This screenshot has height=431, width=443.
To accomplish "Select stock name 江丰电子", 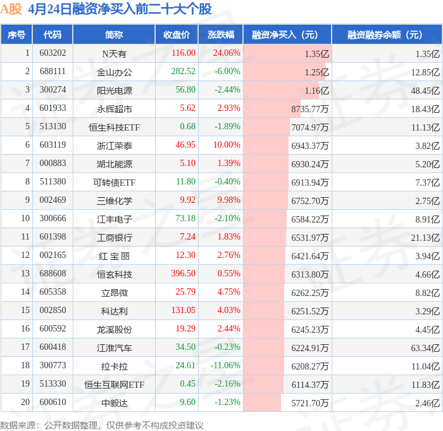I will (x=114, y=219).
